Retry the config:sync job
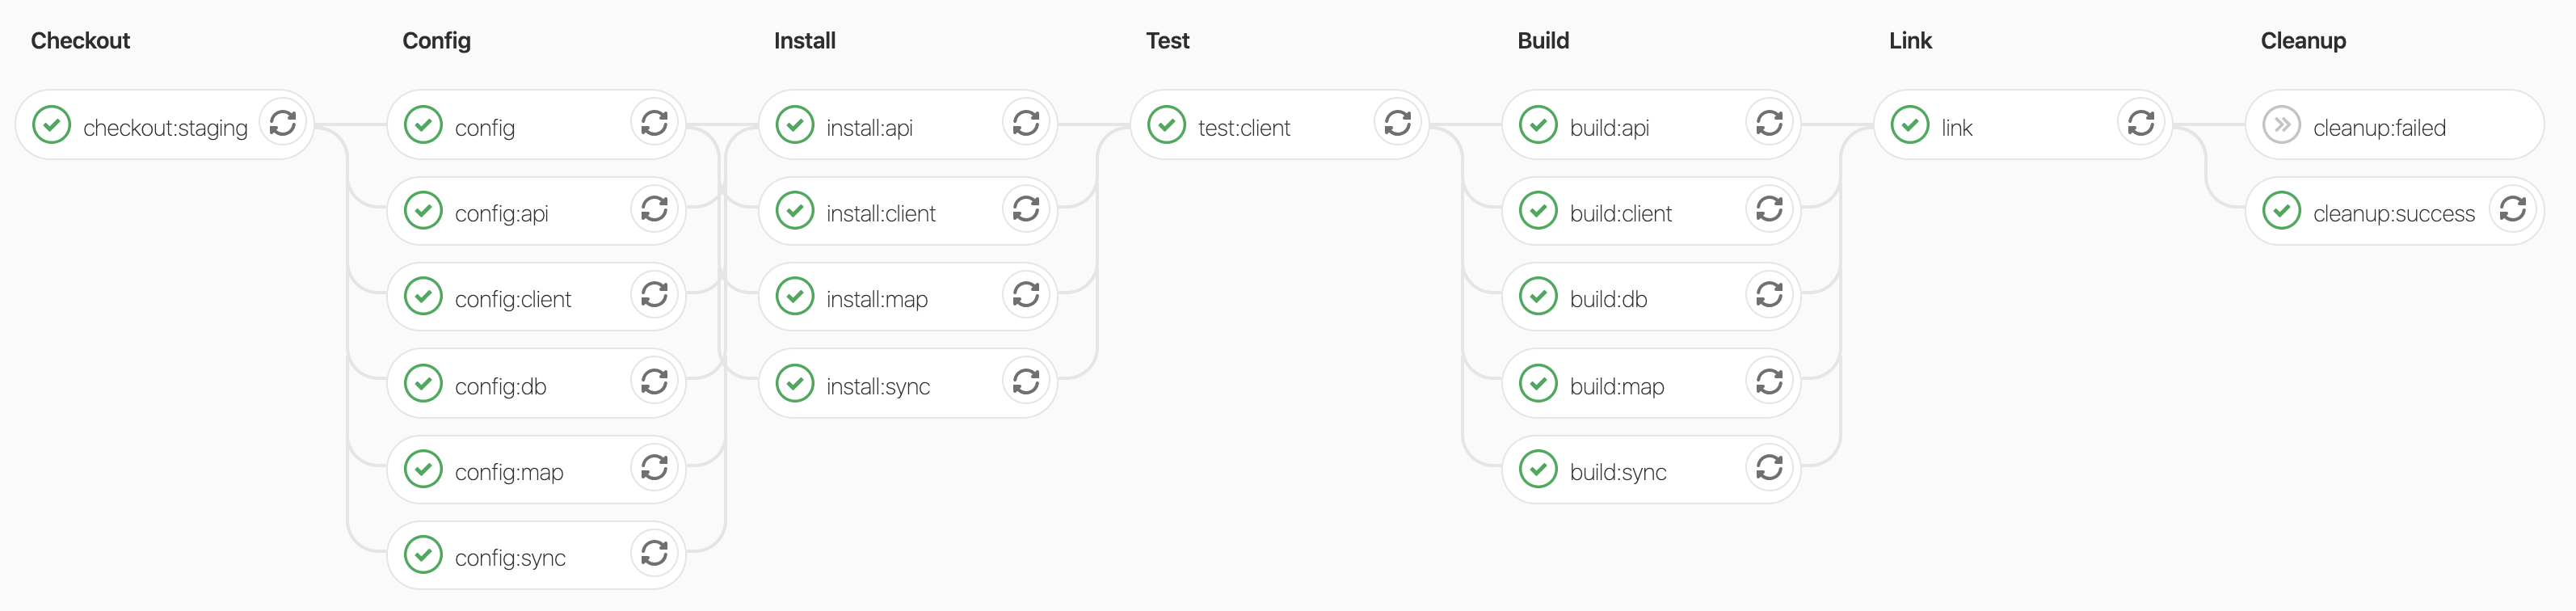Image resolution: width=2576 pixels, height=611 pixels. [654, 553]
